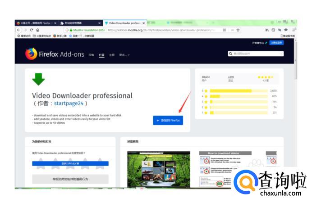
Task: Open the Library icon in the toolbar
Action: [x=267, y=30]
